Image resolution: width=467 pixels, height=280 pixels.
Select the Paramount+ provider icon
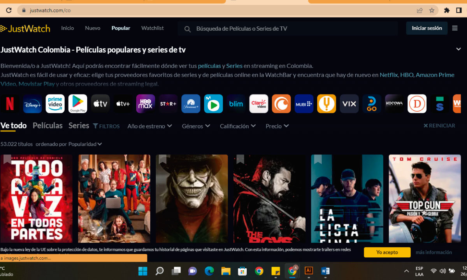click(x=191, y=103)
